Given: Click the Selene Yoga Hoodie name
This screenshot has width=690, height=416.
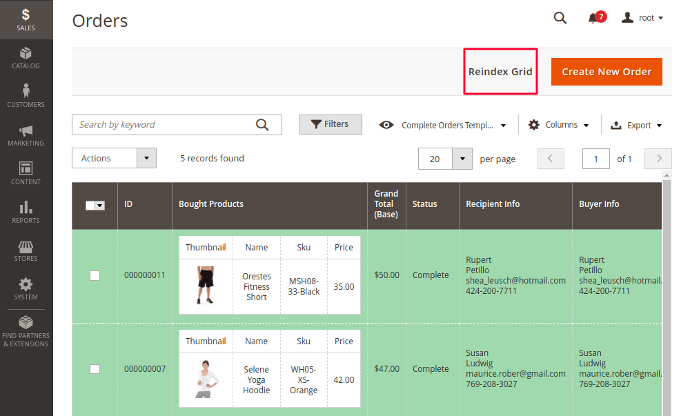Looking at the screenshot, I should 257,380.
